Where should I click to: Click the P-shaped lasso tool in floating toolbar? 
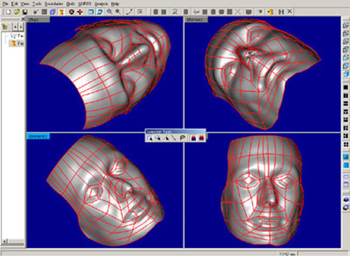(183, 138)
